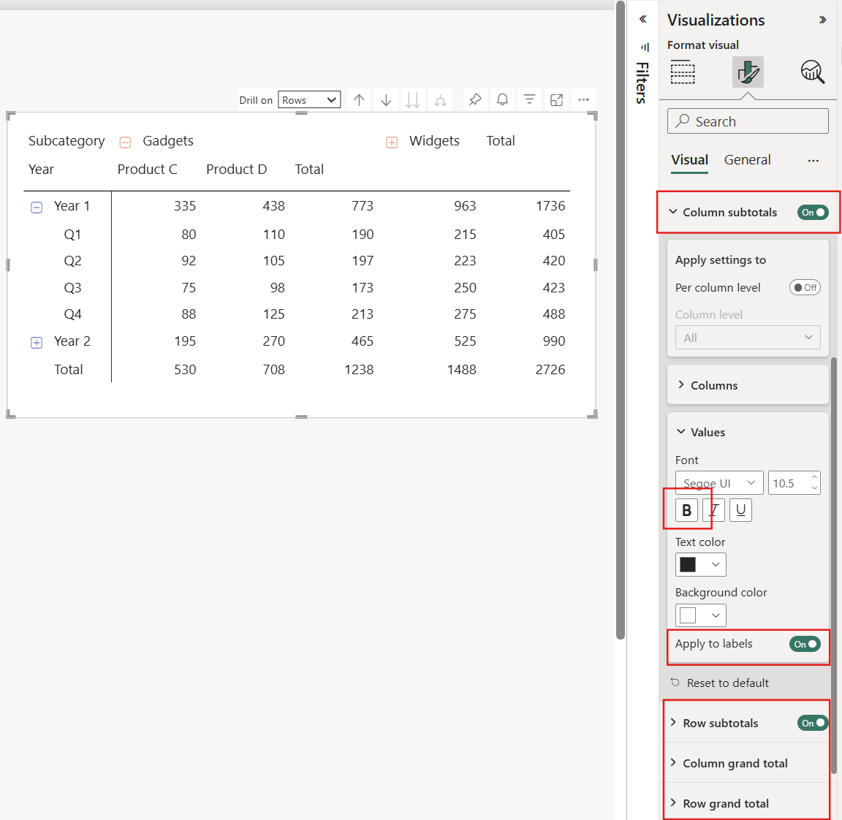
Task: Open the visual filter icon
Action: tap(529, 100)
